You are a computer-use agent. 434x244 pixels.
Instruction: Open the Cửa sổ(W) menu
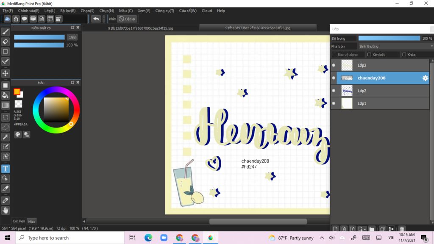(188, 11)
